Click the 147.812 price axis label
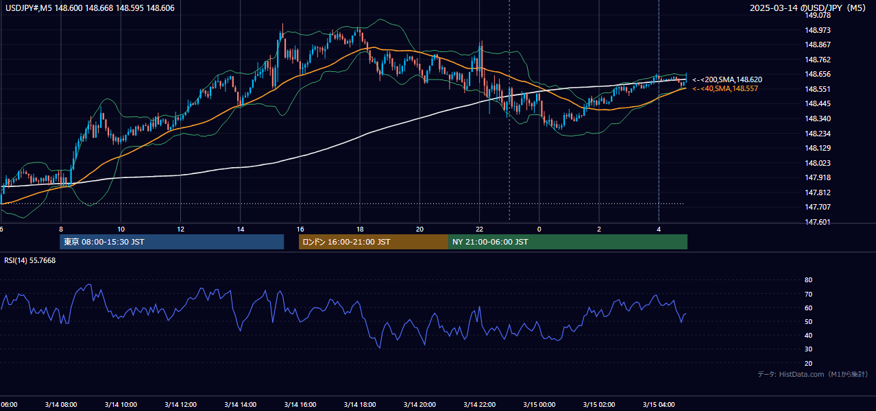 (x=818, y=192)
